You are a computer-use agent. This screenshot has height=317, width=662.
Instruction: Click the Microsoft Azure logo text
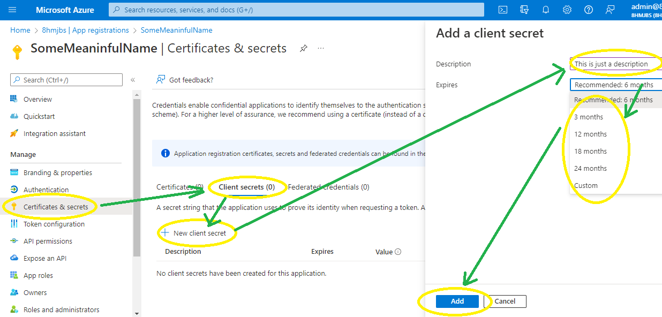[x=65, y=10]
